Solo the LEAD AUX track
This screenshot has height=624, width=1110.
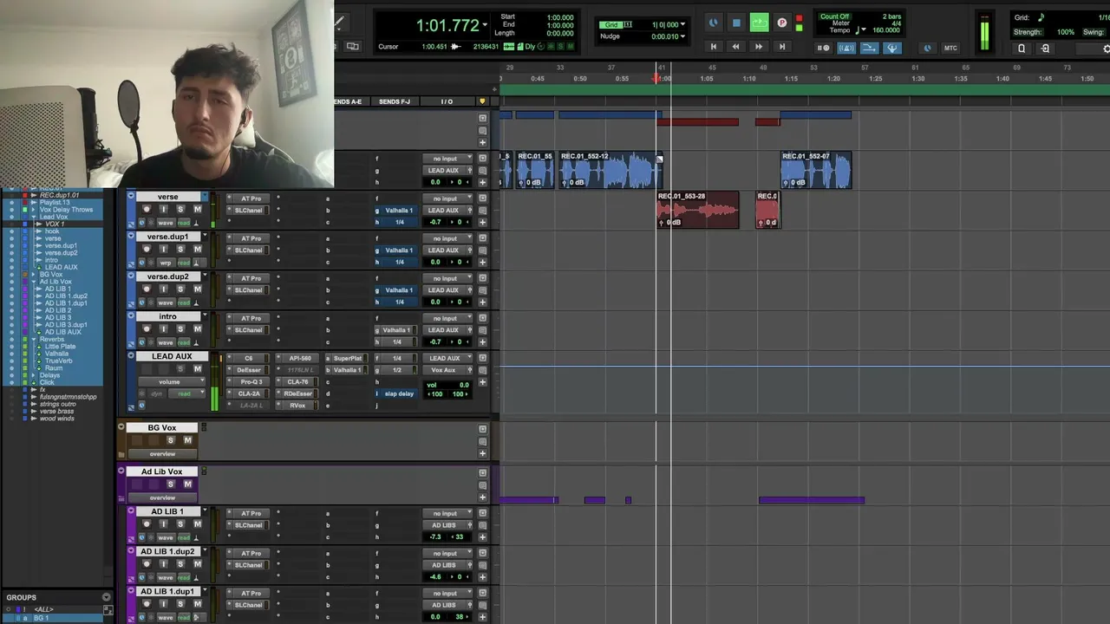(x=180, y=369)
